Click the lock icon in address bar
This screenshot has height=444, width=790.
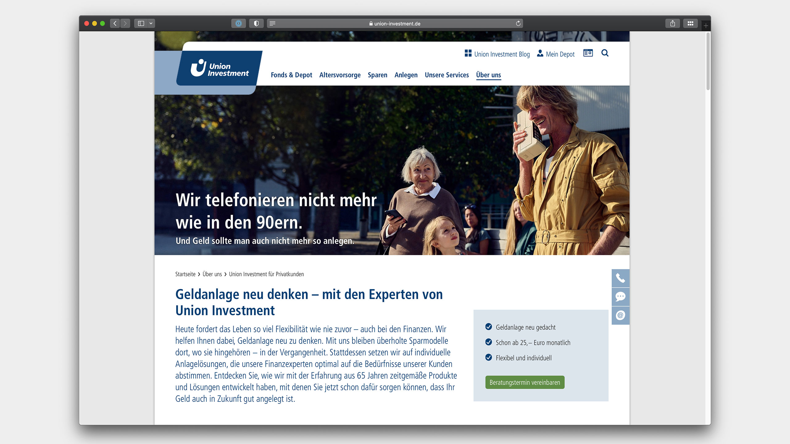(371, 23)
